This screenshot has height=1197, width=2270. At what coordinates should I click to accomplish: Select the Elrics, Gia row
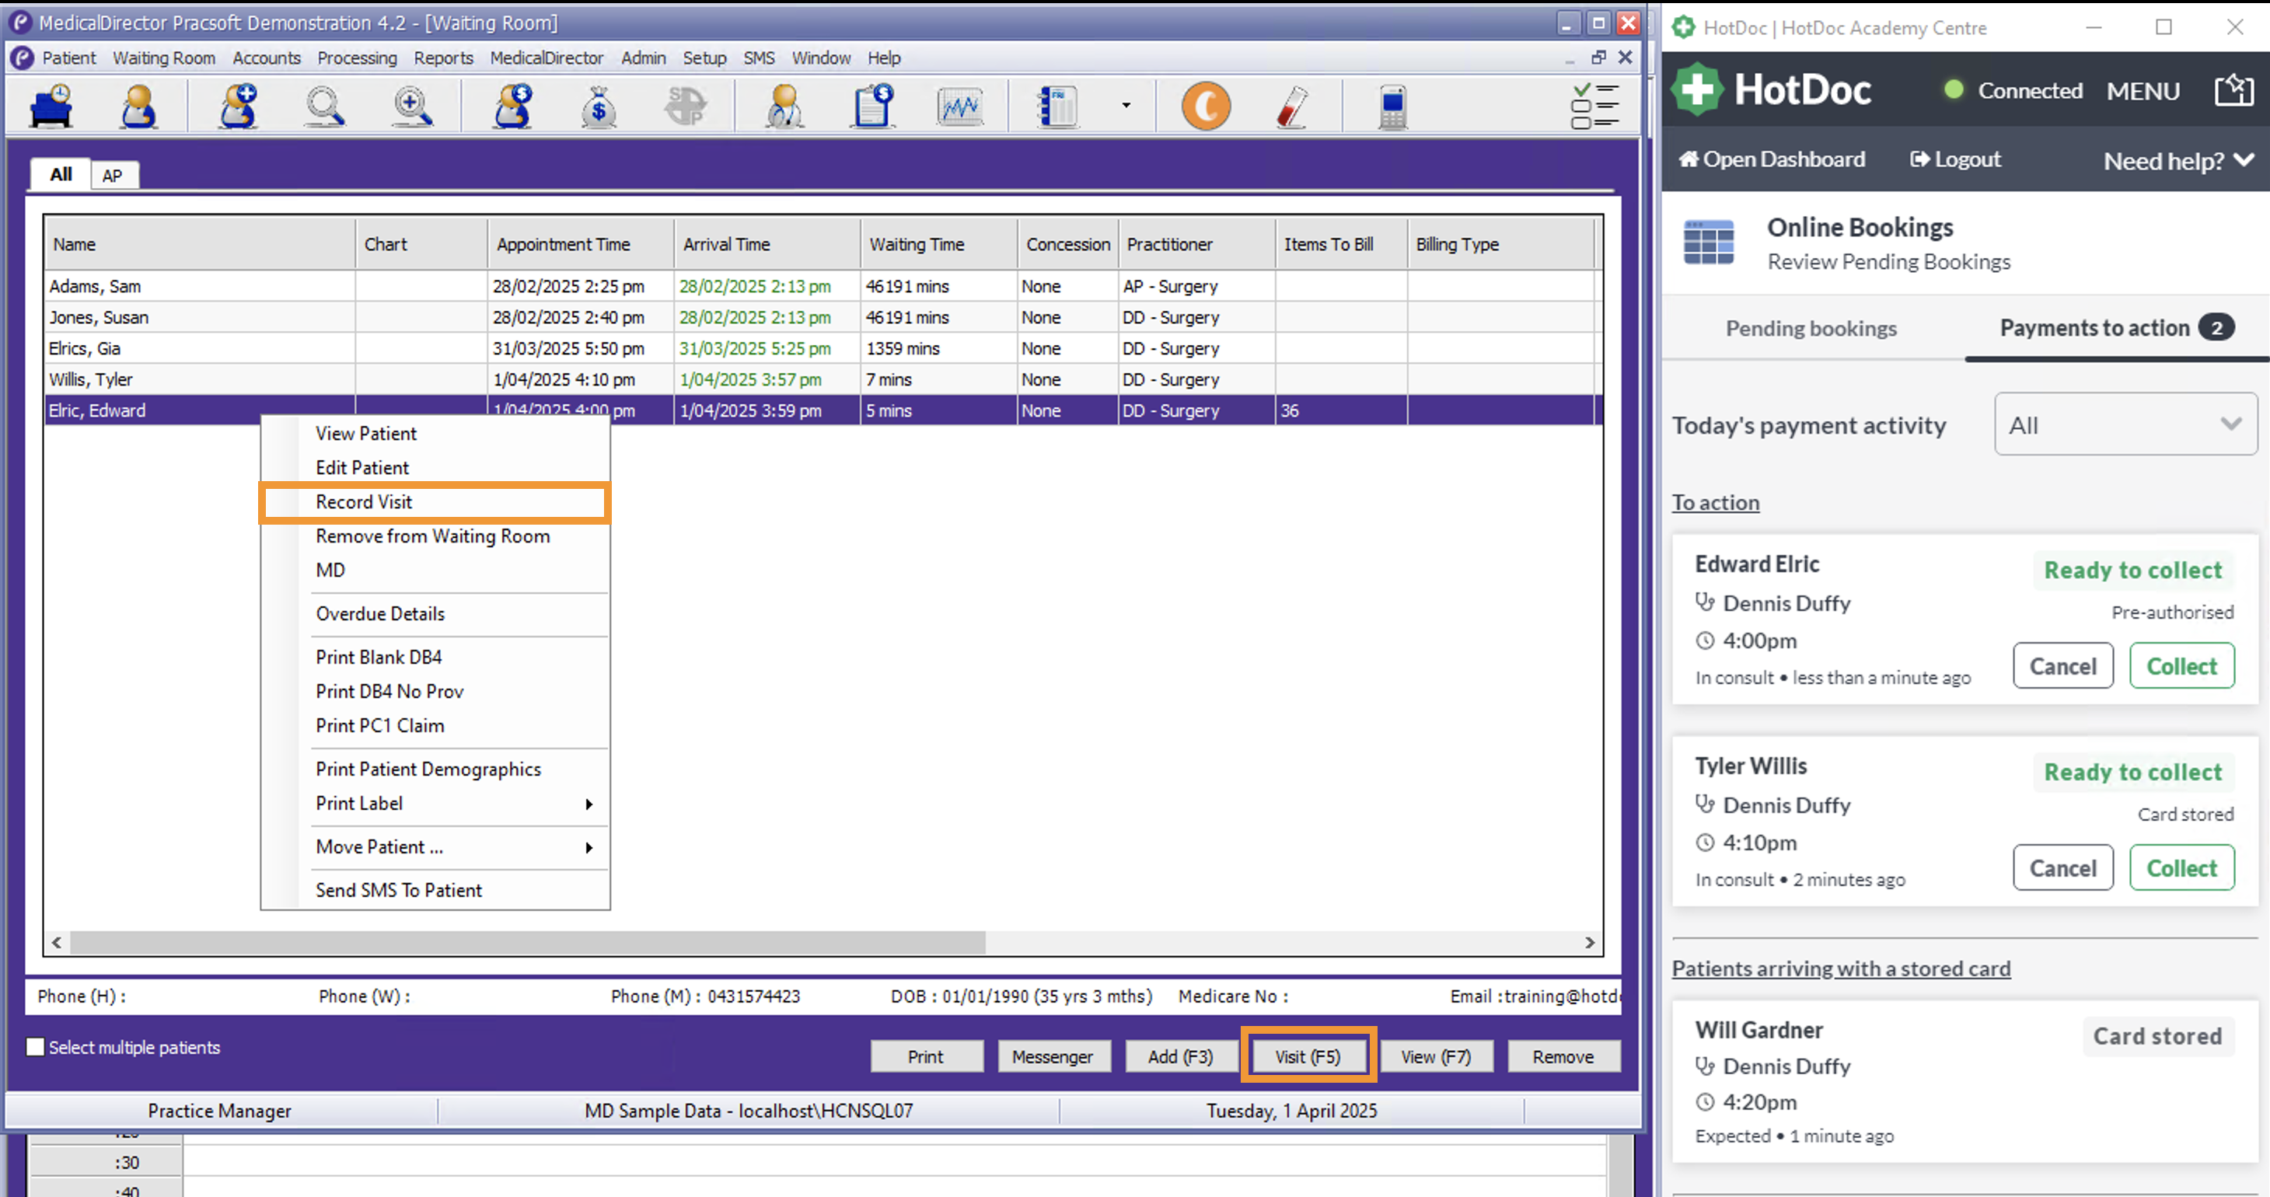coord(822,348)
